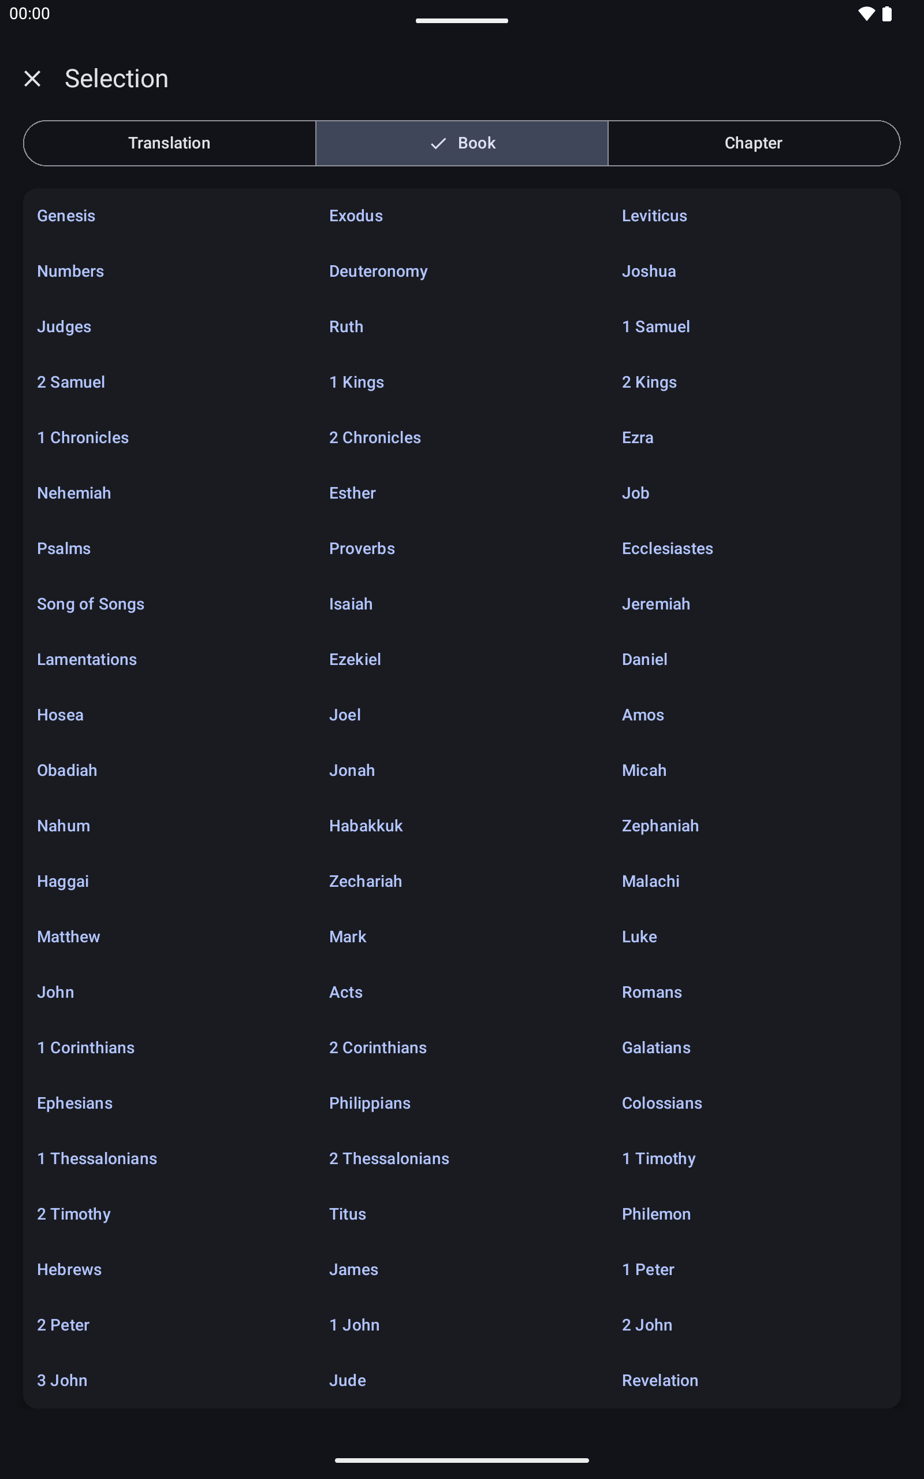This screenshot has width=924, height=1479.
Task: Choose 1 Corinthians
Action: pos(85,1047)
